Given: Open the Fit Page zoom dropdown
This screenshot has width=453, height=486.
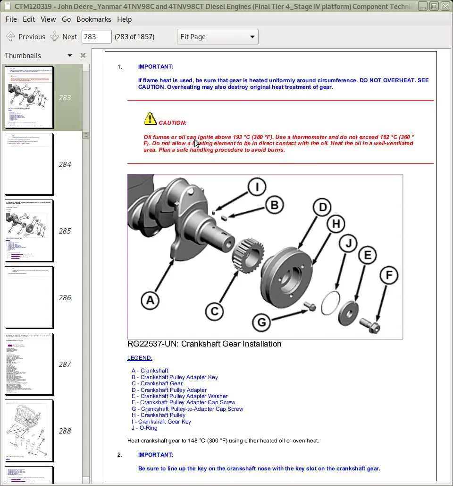Looking at the screenshot, I should click(x=218, y=36).
